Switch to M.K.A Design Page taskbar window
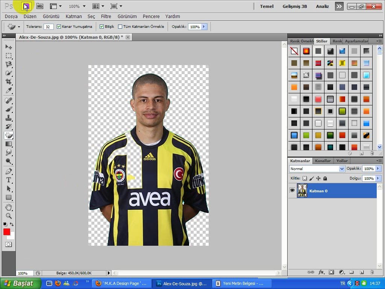The image size is (385, 289). coord(121,283)
